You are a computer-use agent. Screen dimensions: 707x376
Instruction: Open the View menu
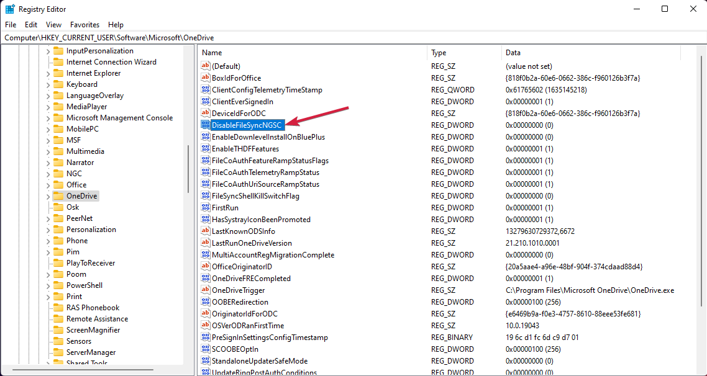[x=53, y=25]
